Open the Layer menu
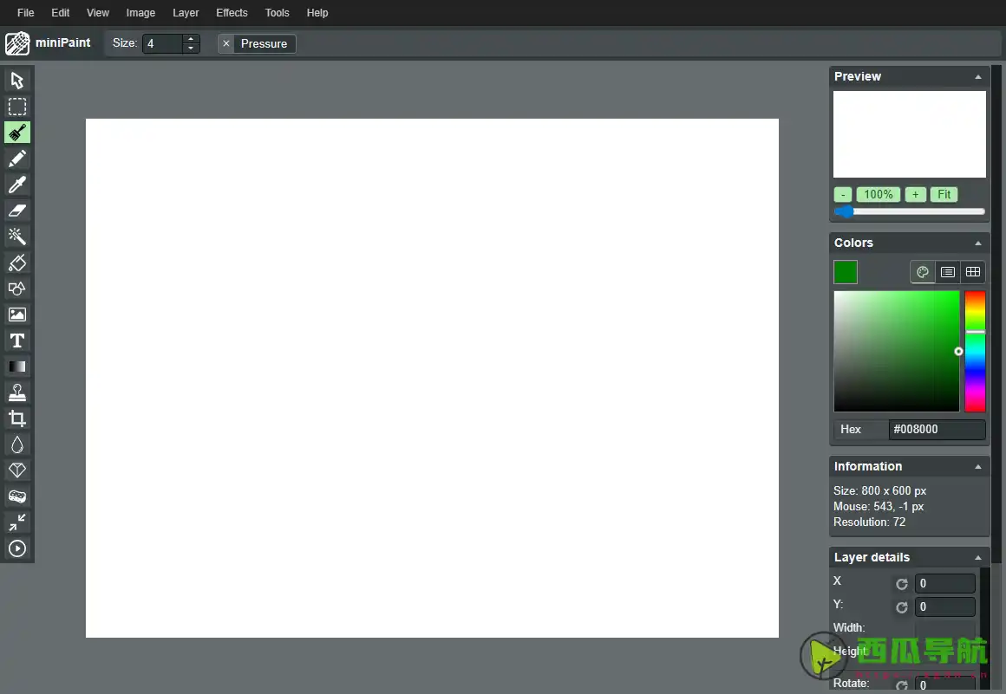Viewport: 1006px width, 694px height. pyautogui.click(x=186, y=13)
